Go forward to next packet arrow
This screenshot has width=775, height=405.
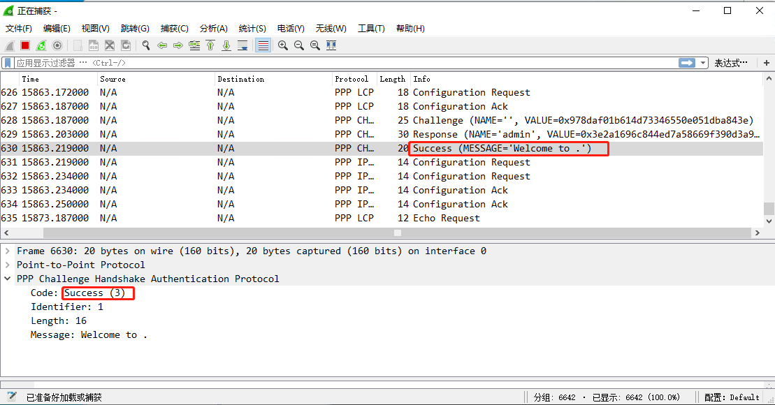point(178,45)
